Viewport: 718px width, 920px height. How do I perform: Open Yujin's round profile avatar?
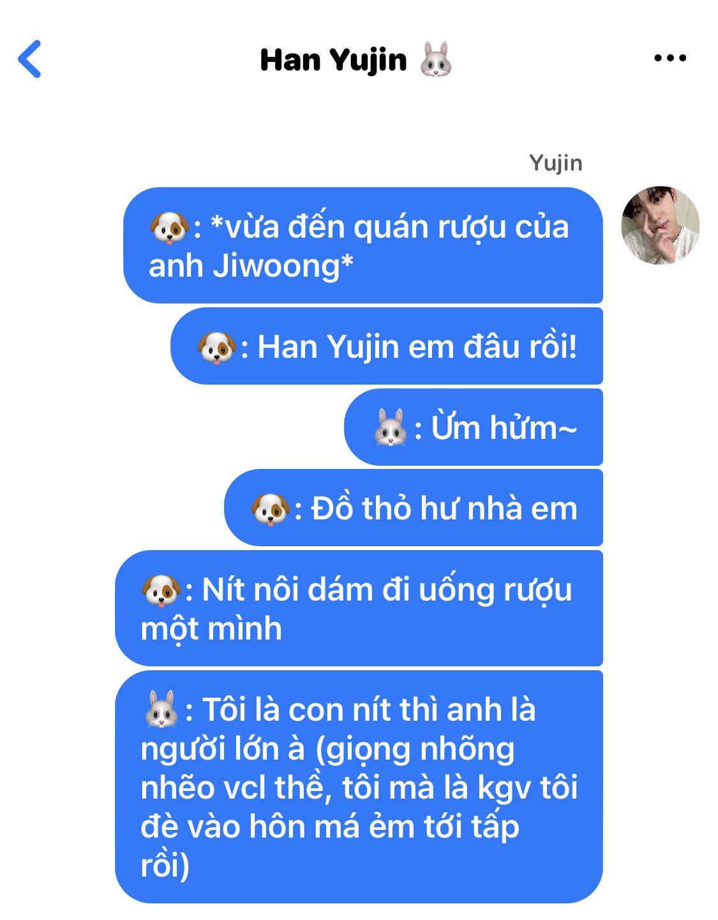coord(661,226)
